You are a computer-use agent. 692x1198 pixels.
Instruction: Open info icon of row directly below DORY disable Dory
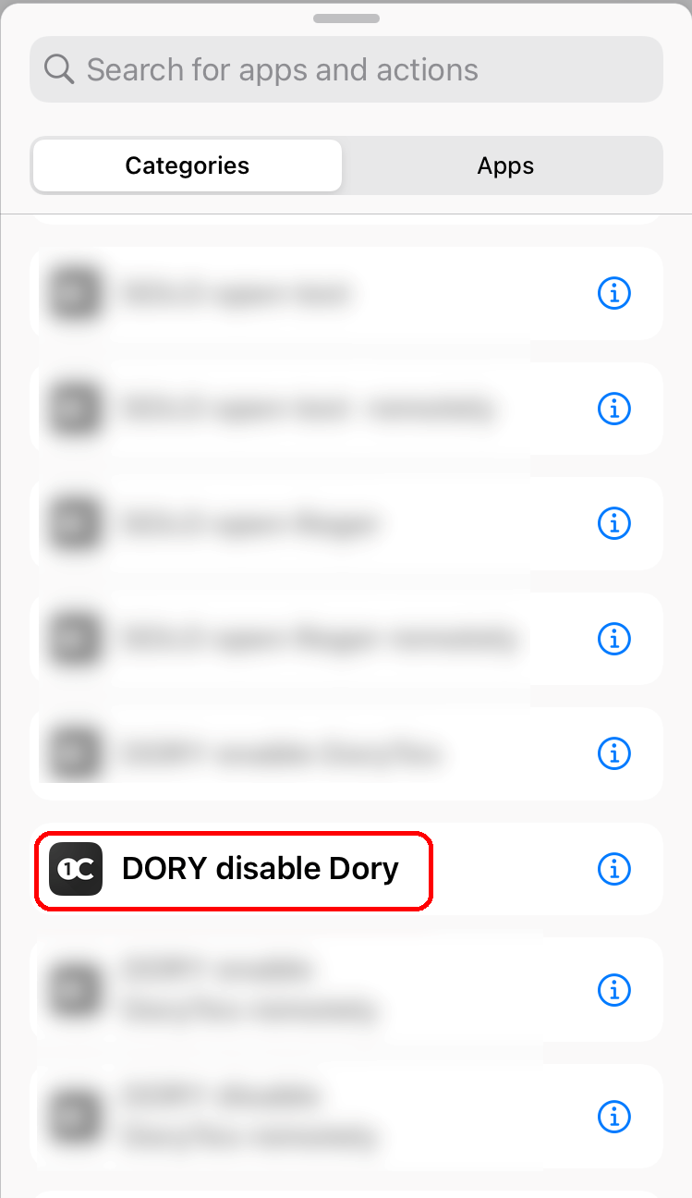(613, 990)
